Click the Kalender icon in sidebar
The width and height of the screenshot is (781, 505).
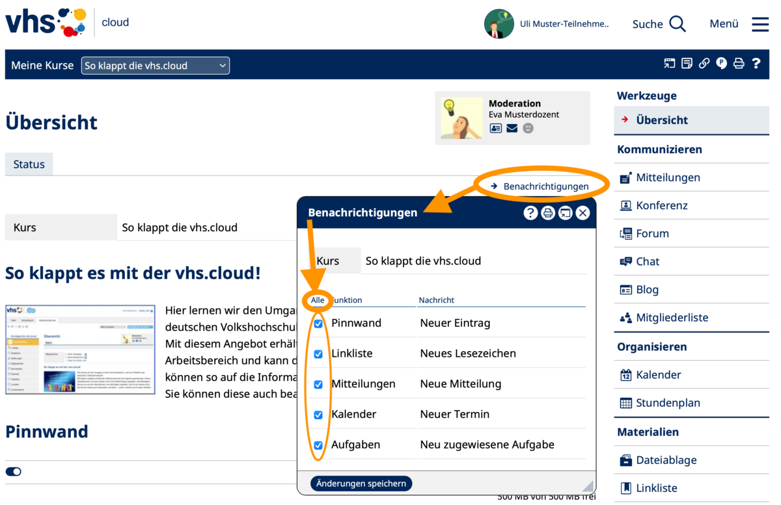[625, 374]
